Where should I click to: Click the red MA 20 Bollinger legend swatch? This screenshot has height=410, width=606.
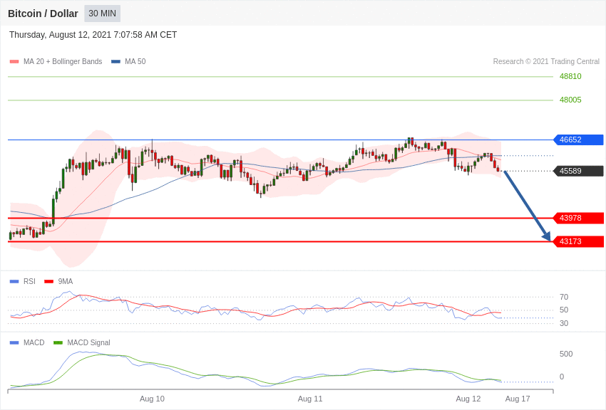click(14, 62)
